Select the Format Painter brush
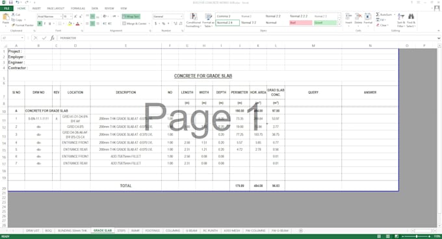Image resolution: width=442 pixels, height=239 pixels. click(x=13, y=25)
